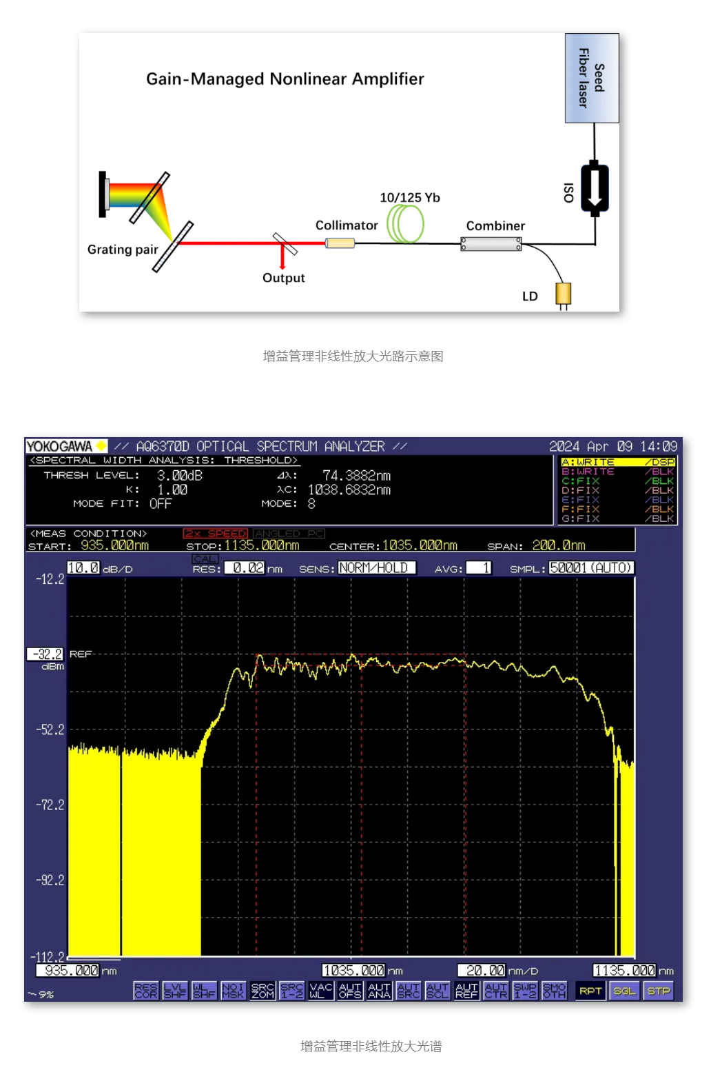Click the STP stop sweep button

(658, 991)
